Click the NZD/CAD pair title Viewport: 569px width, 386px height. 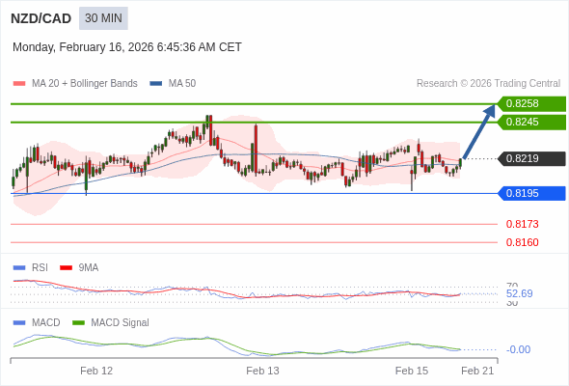click(x=41, y=18)
